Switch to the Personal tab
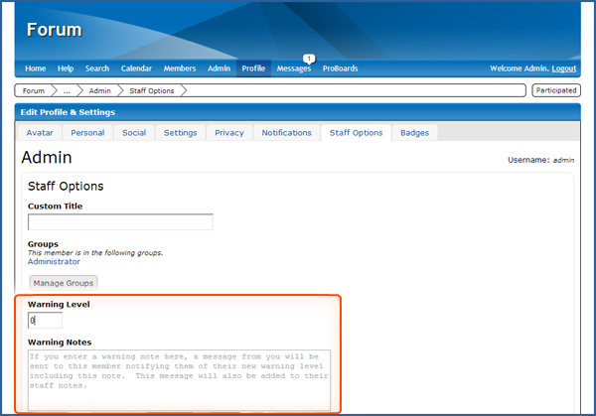 click(87, 133)
